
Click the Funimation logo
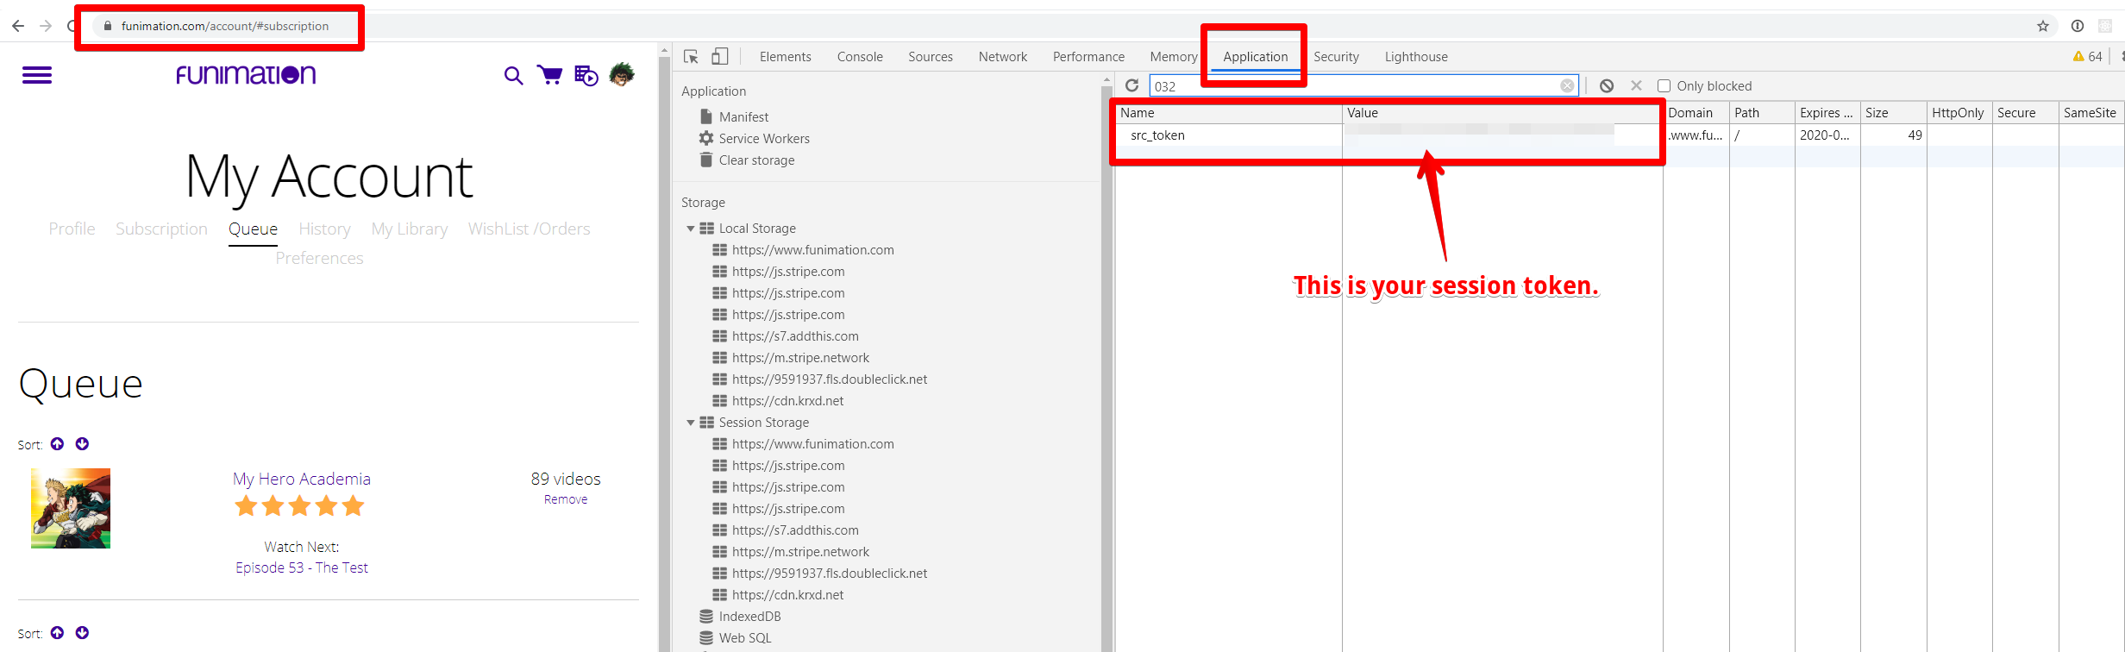pos(246,75)
